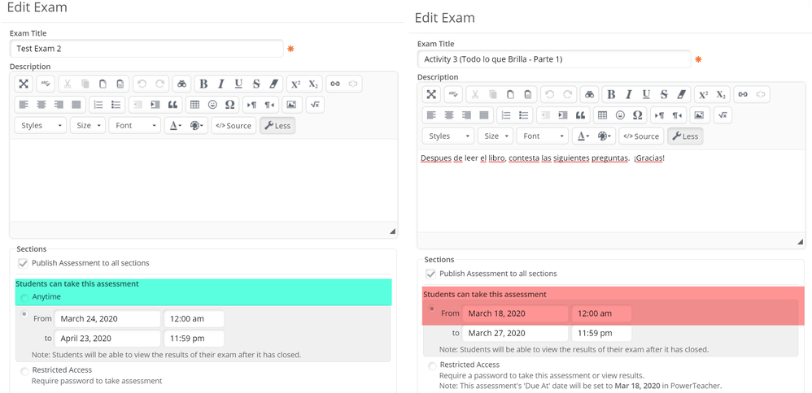The width and height of the screenshot is (812, 393).
Task: Click block quote icon in Test Exam 2 editor
Action: point(172,105)
